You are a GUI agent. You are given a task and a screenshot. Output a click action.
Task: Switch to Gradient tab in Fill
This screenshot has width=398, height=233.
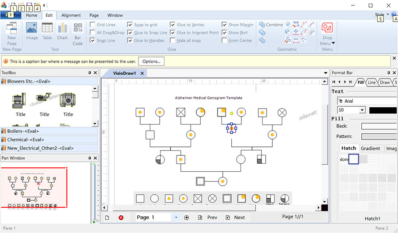(x=370, y=148)
